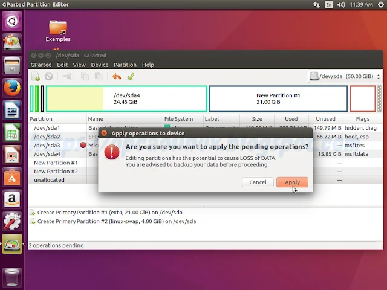
Task: Sort by the Label column header
Action: pos(221,119)
